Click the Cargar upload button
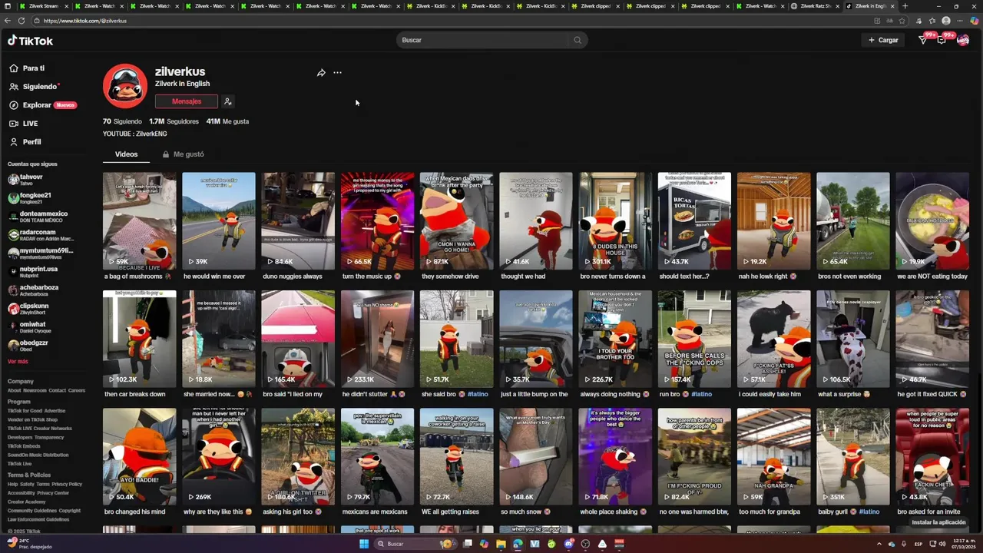 tap(883, 40)
